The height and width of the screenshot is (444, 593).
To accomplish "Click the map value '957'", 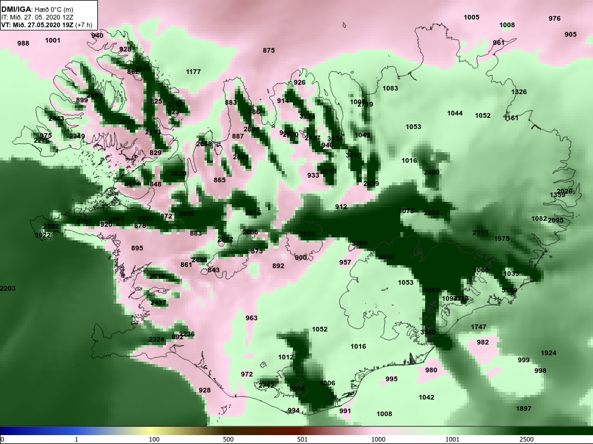I will [x=345, y=262].
